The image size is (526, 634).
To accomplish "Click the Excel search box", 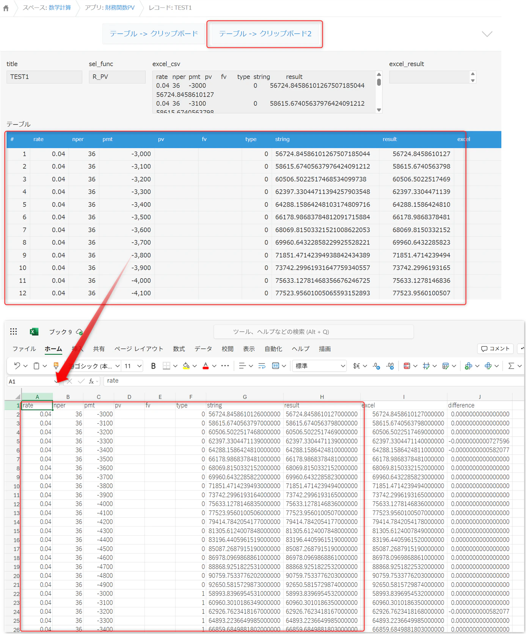I will point(314,332).
